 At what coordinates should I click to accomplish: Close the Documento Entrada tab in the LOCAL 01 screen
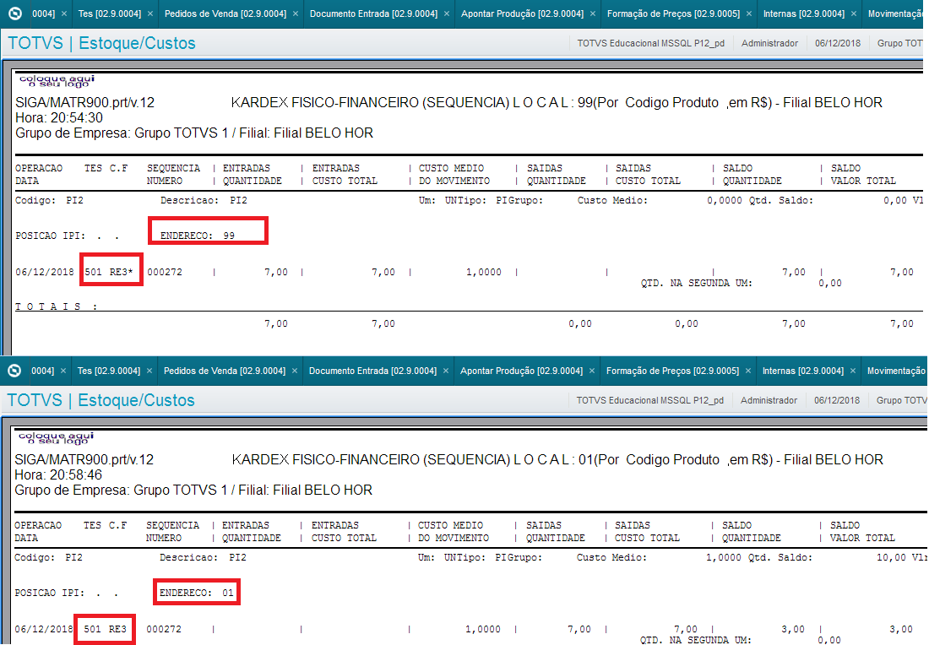point(446,371)
